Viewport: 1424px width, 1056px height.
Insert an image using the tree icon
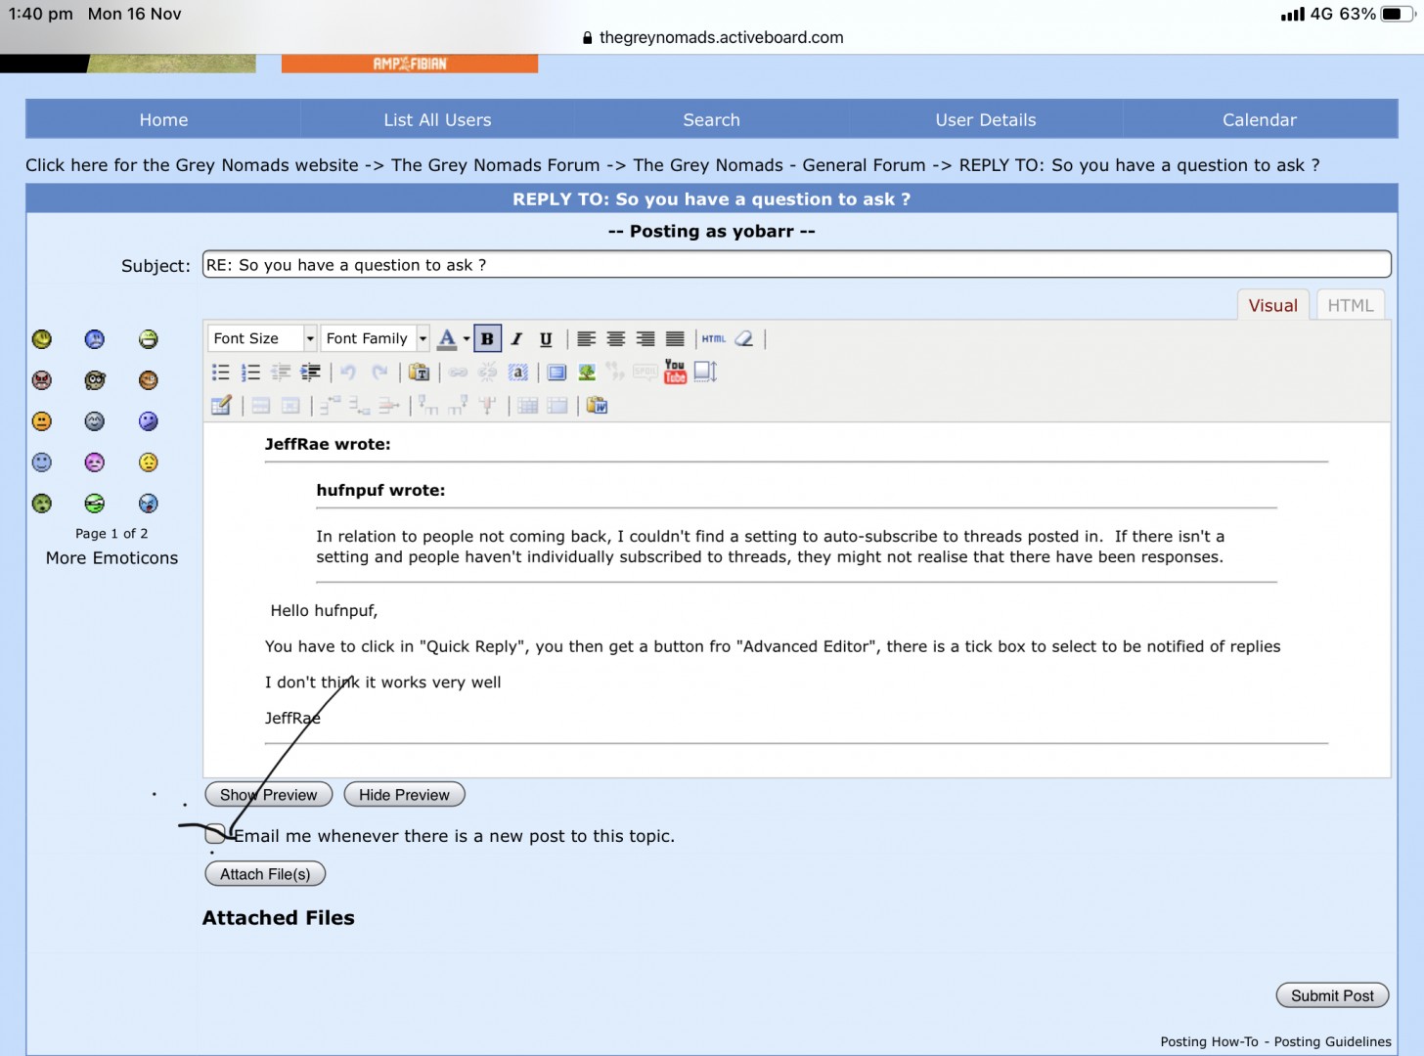[587, 372]
